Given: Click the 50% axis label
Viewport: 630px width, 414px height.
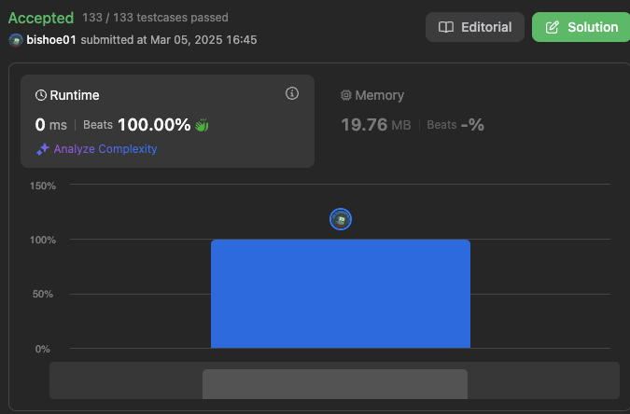Looking at the screenshot, I should coord(43,294).
